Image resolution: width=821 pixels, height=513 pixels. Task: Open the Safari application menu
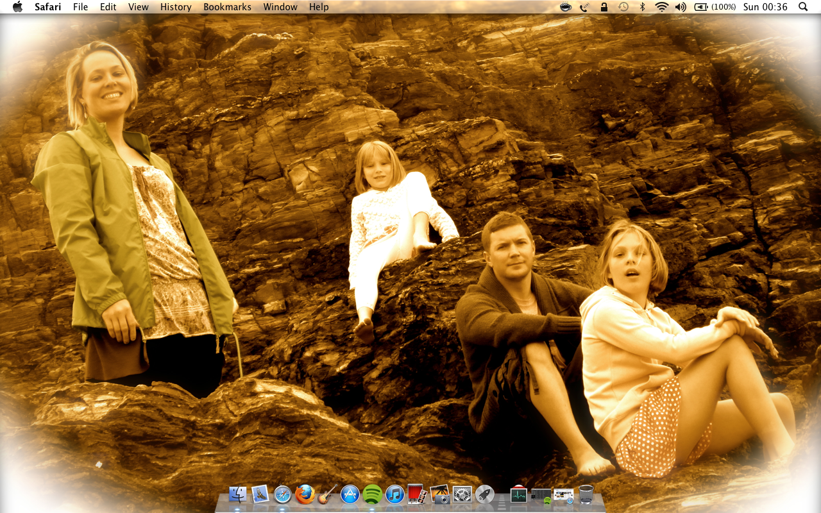pyautogui.click(x=48, y=7)
